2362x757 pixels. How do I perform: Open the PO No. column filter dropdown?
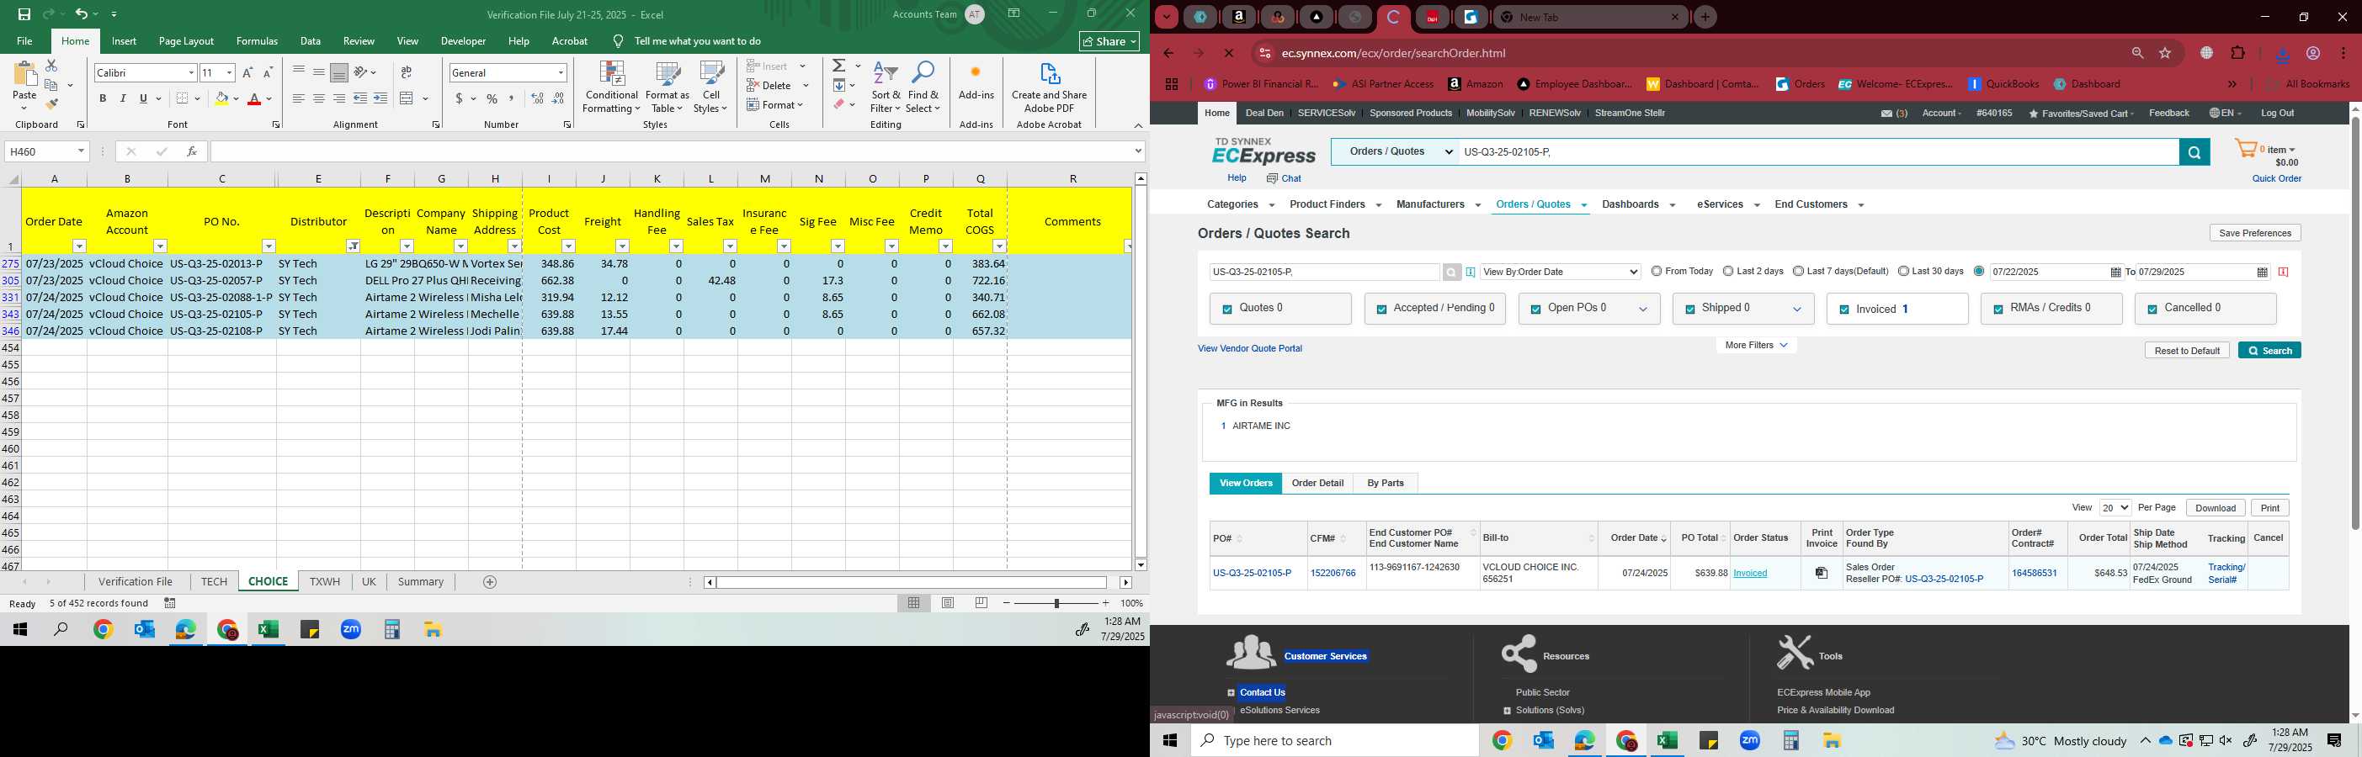(269, 246)
